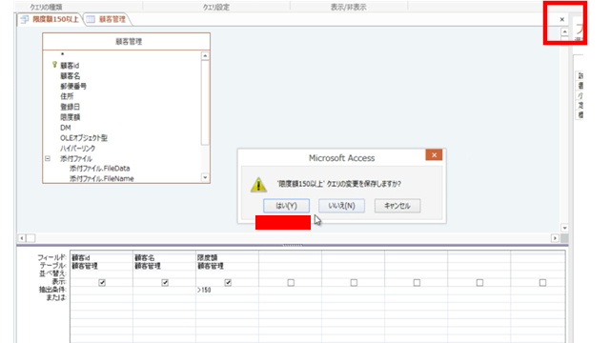Viewport: 610px width, 343px height.
Task: Select the OLEオブジェクト型 field
Action: point(84,137)
